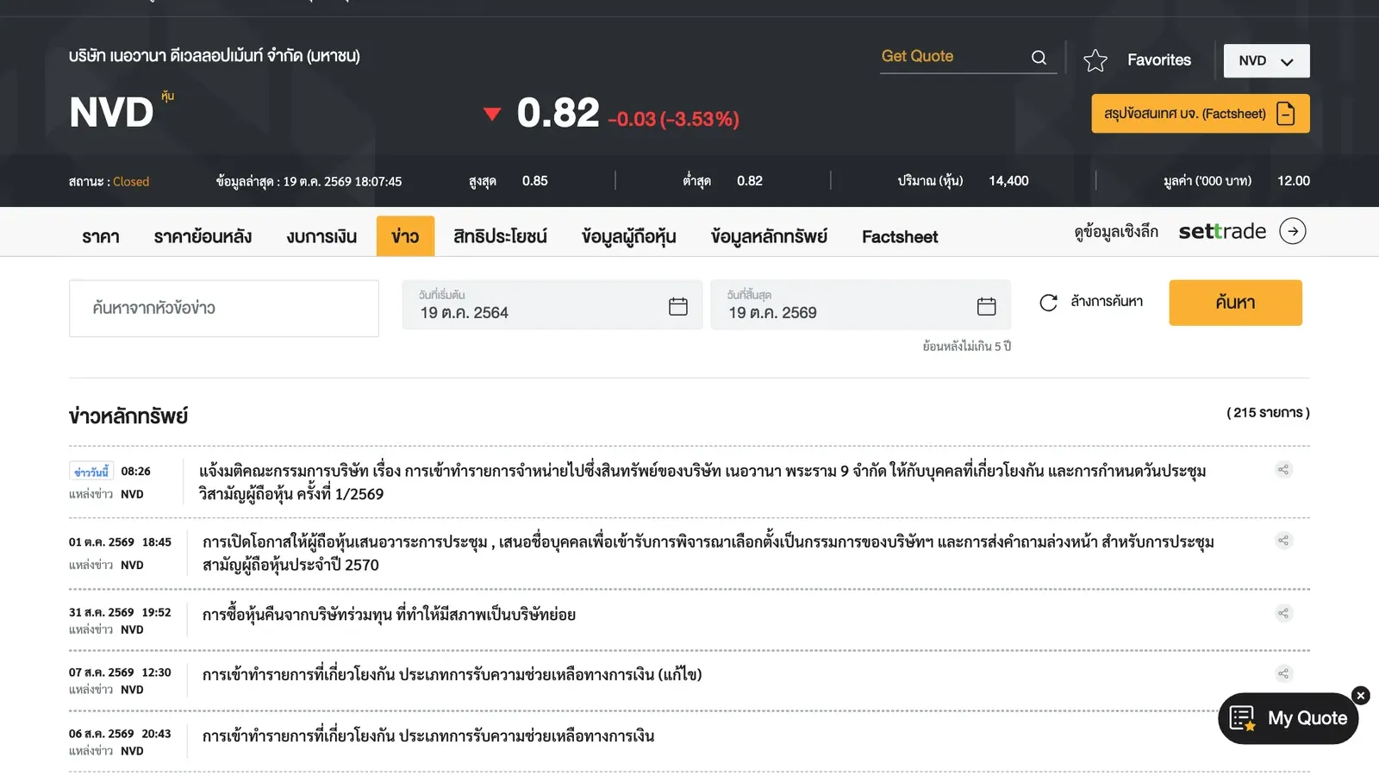Focus the news headline search field
Screen dimensions: 1379x776
click(x=224, y=308)
